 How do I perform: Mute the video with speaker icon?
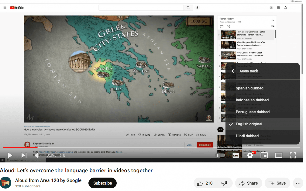tap(37, 155)
